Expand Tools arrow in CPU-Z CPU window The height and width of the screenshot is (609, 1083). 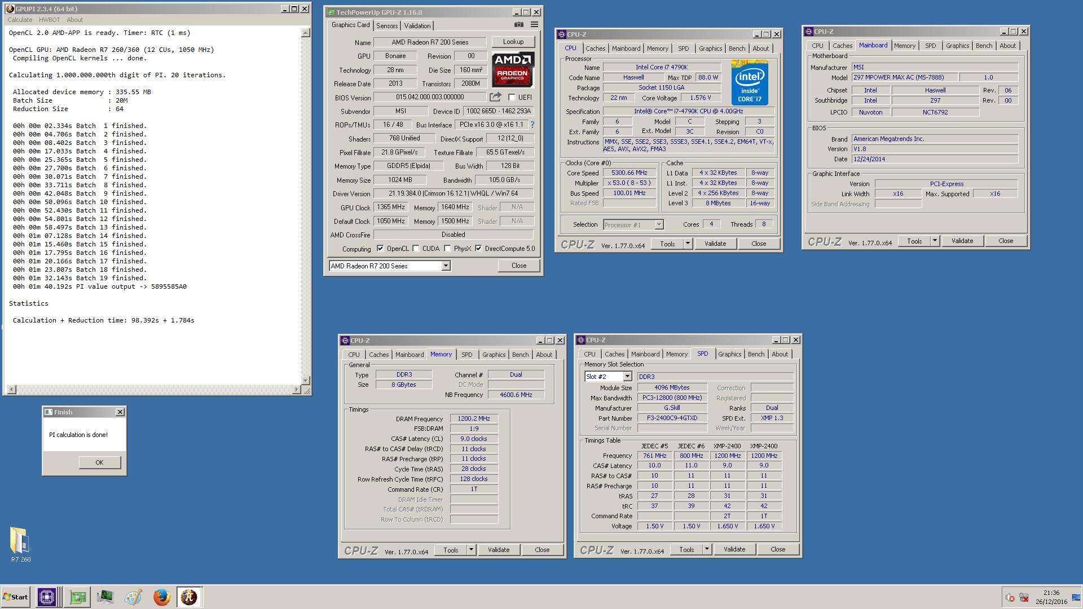coord(688,244)
